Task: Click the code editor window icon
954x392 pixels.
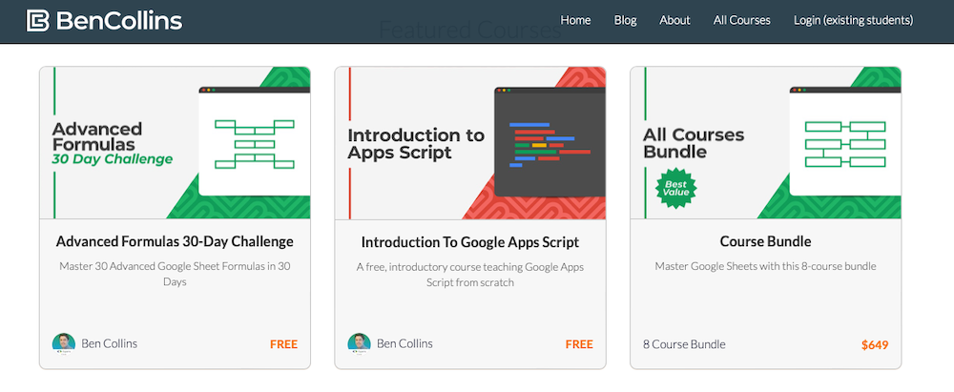Action: pyautogui.click(x=549, y=141)
